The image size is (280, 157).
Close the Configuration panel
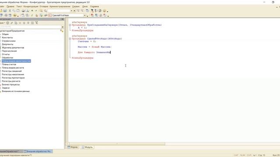pos(63,19)
